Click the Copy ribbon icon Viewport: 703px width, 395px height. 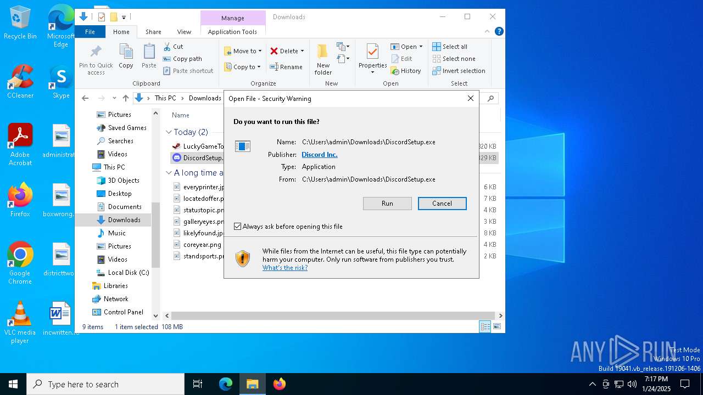[126, 57]
